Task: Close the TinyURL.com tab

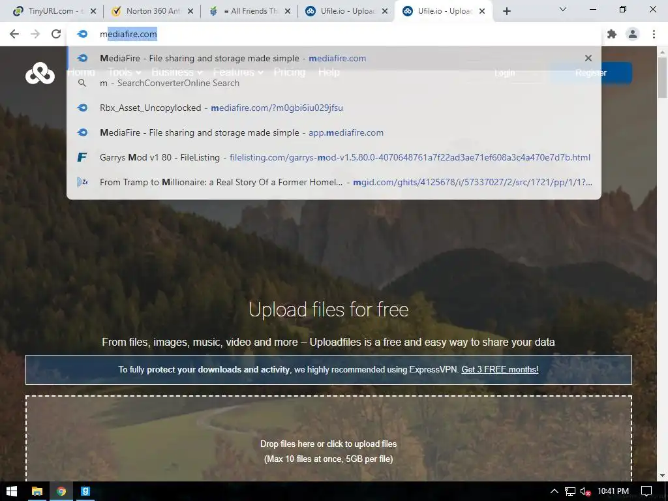Action: (93, 11)
